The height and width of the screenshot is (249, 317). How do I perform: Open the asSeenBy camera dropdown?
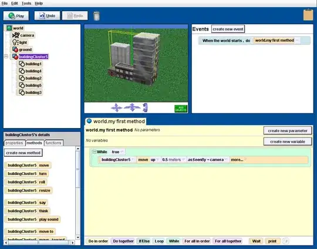coord(226,160)
